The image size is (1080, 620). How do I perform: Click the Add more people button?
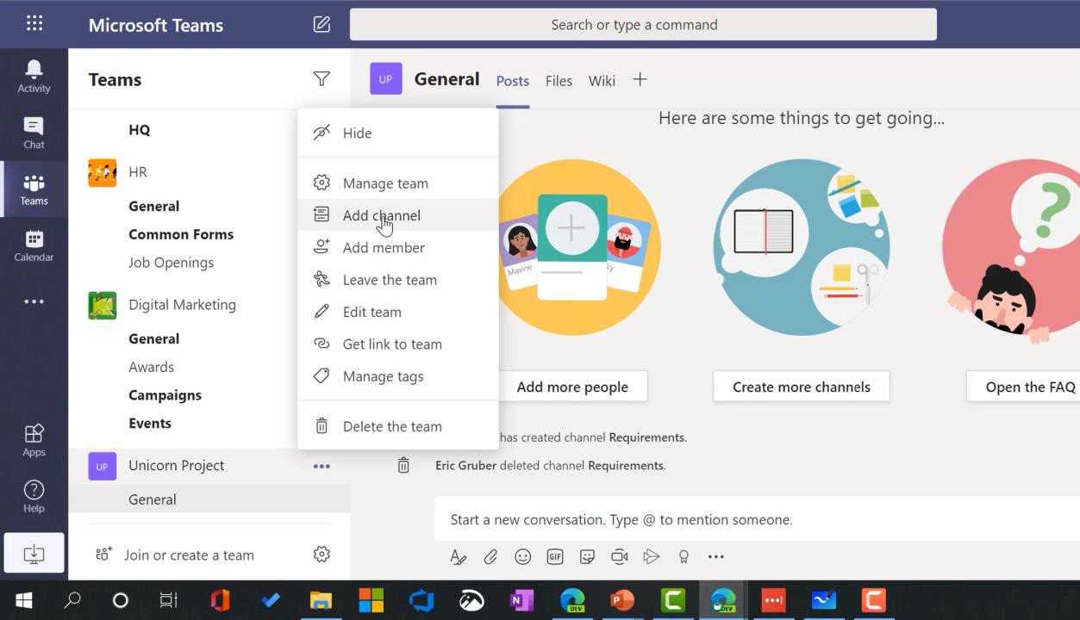(x=572, y=387)
